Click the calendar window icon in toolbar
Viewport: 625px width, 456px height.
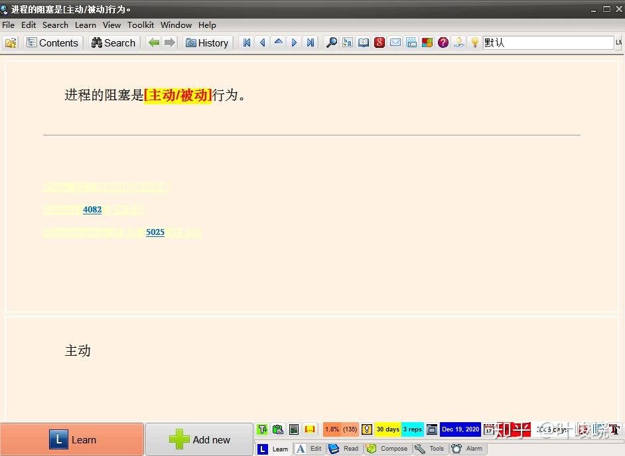(411, 42)
